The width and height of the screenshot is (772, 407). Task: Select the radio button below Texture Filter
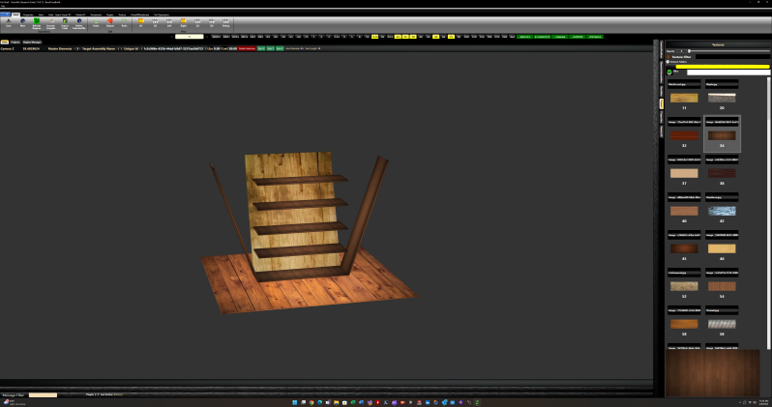[x=668, y=62]
